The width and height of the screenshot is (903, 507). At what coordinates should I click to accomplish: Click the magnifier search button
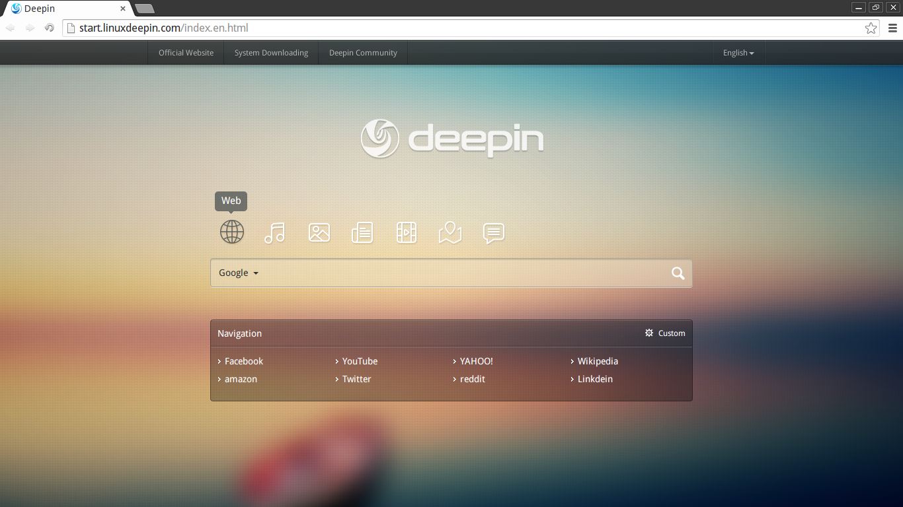pos(678,273)
